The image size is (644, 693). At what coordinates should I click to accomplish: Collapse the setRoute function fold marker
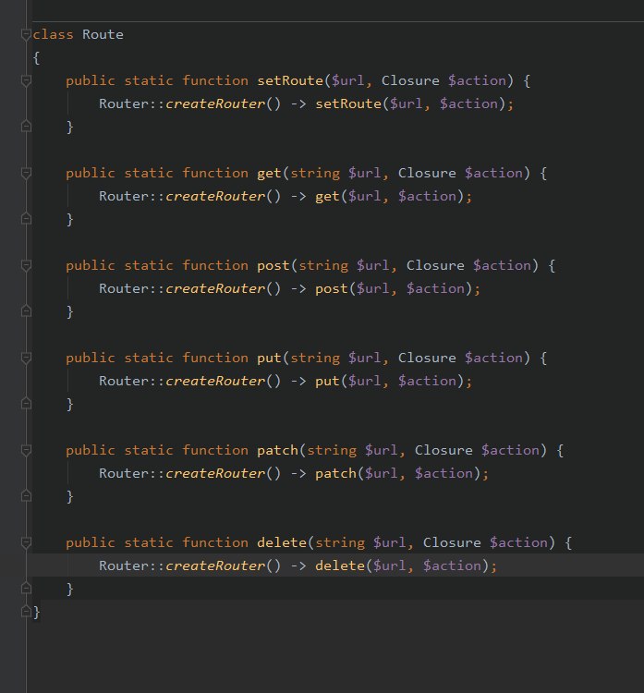point(26,81)
